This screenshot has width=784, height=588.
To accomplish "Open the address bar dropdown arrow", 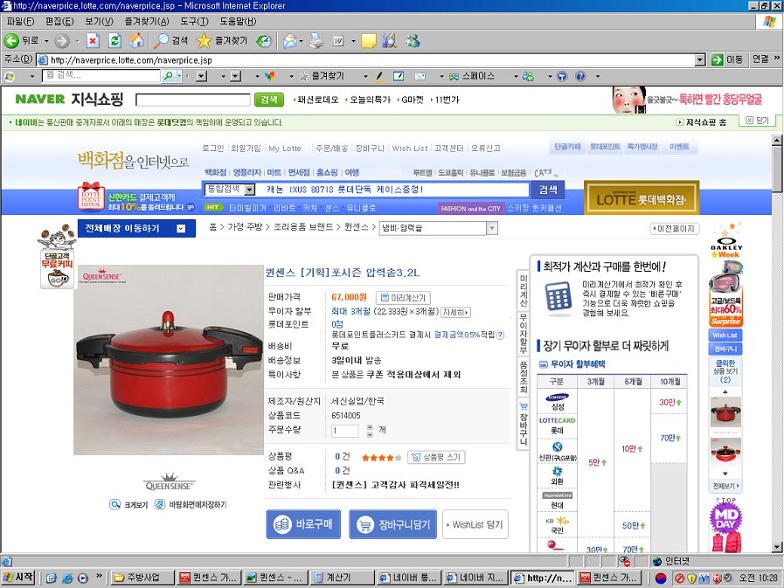I will point(700,60).
